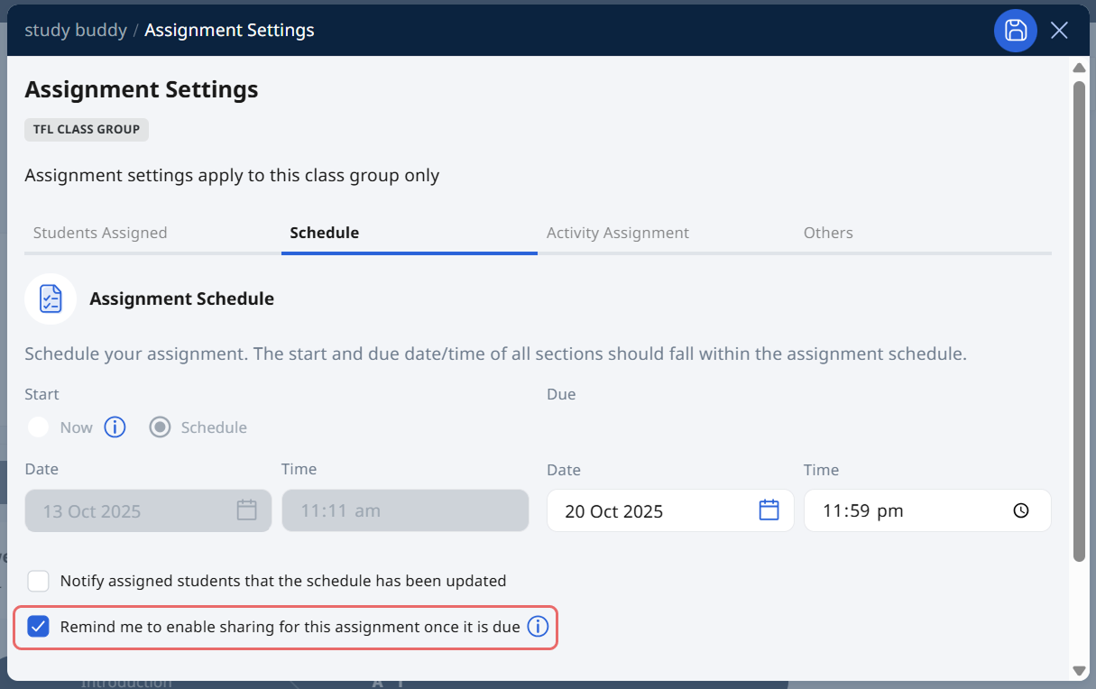Screen dimensions: 1096x689
Task: Close the Assignment Settings dialog
Action: pyautogui.click(x=1059, y=31)
